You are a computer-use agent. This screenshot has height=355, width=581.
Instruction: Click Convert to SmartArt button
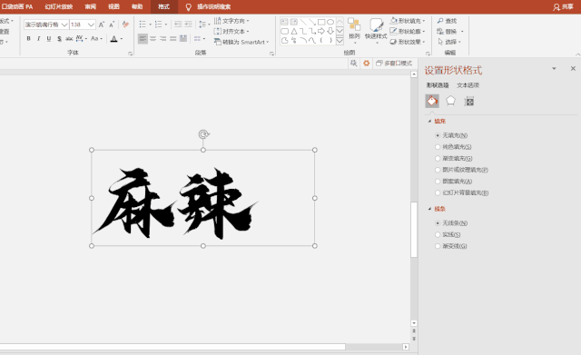(241, 42)
